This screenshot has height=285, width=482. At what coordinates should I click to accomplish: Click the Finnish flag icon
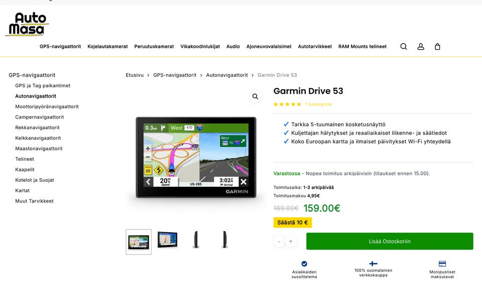tap(373, 263)
